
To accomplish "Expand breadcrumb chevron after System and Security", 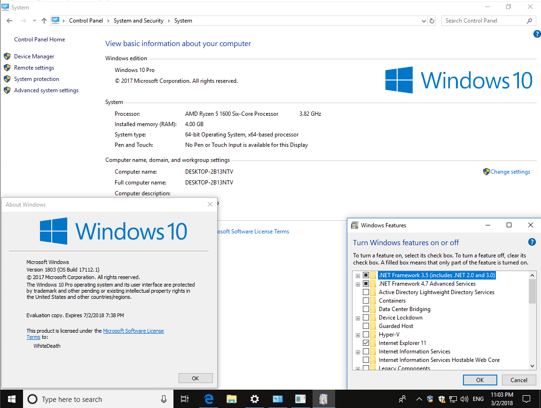I will 169,21.
